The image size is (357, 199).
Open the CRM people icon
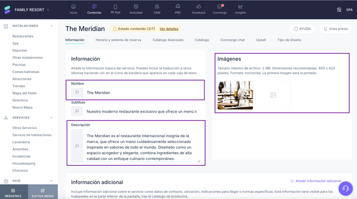pyautogui.click(x=157, y=6)
